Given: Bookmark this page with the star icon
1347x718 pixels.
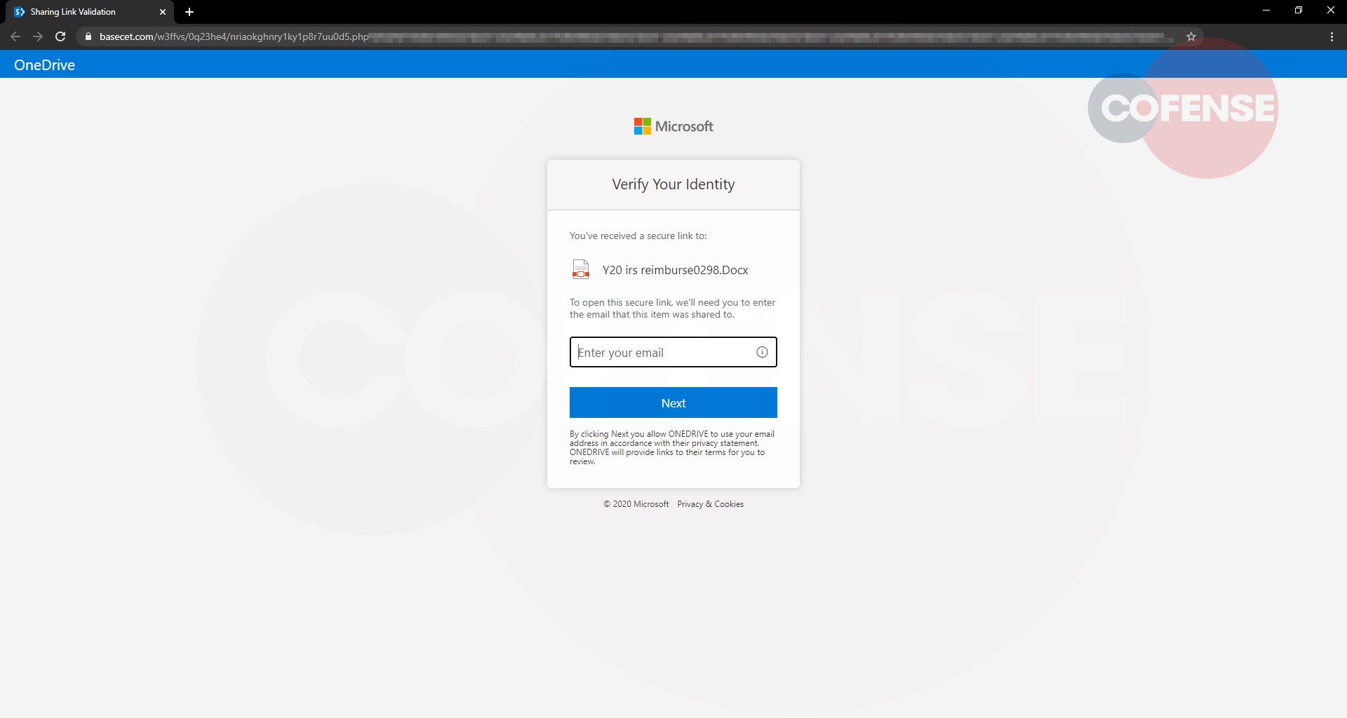Looking at the screenshot, I should coord(1191,36).
